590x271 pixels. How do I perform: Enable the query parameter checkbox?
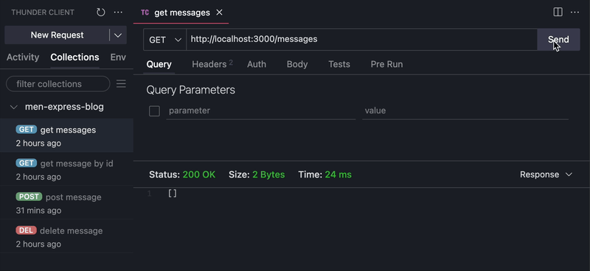(154, 111)
